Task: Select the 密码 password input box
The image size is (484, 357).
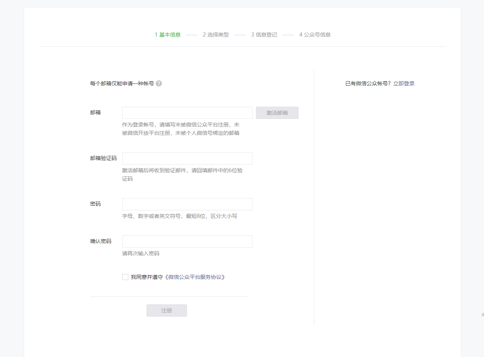Action: (x=187, y=204)
